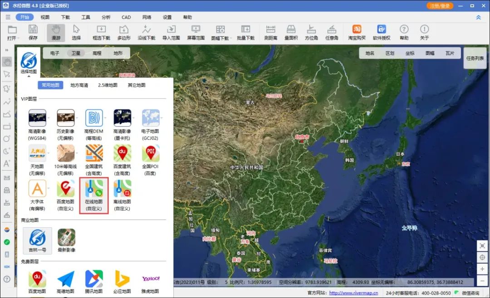Open the www.rivermap.cn link
This screenshot has height=298, width=490.
353,293
